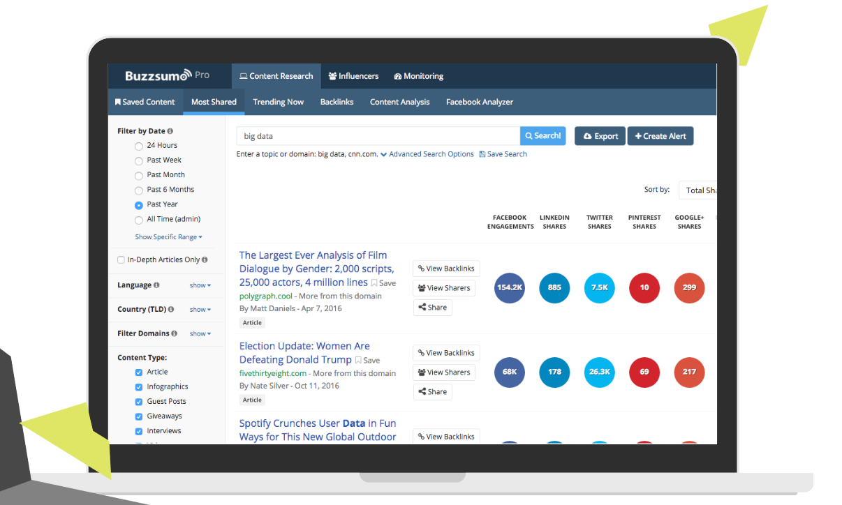View Sharers for Election Update article
The image size is (842, 505).
point(444,372)
